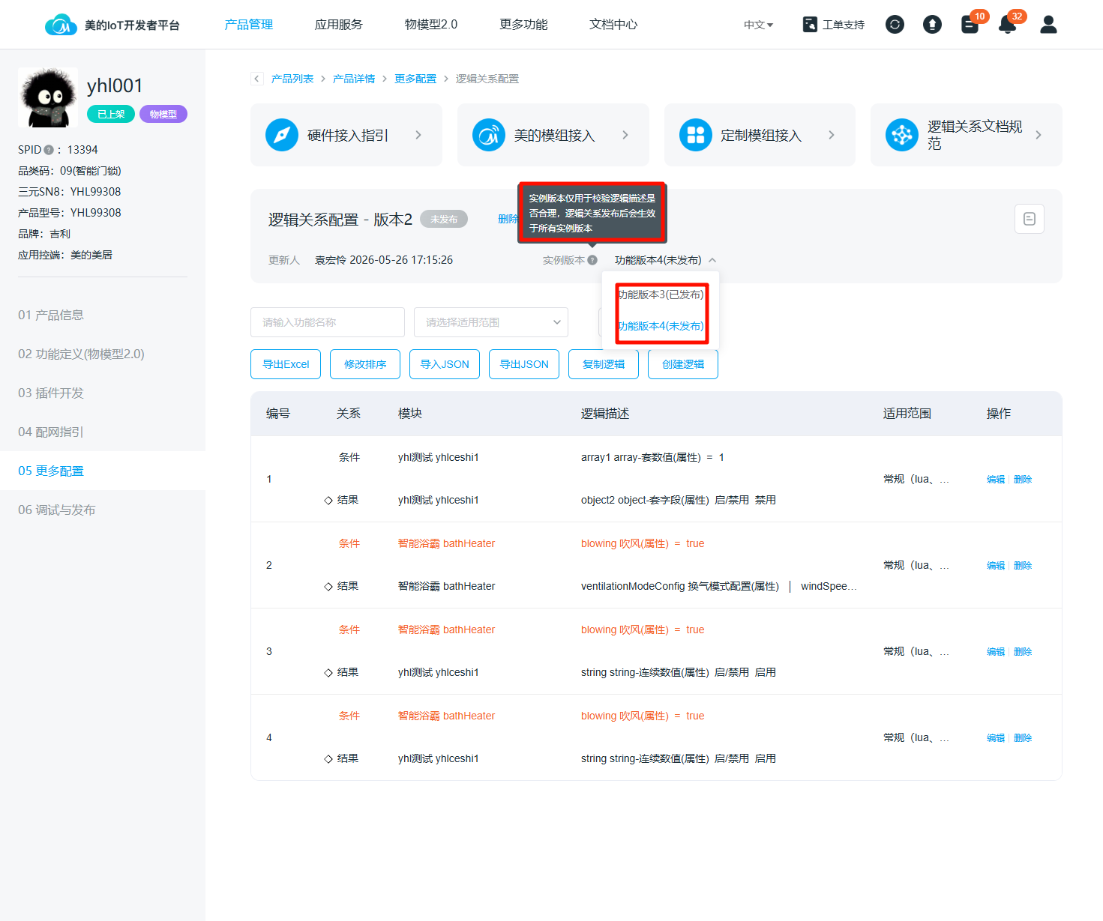Click the yhl001 product avatar image
1103x921 pixels.
pyautogui.click(x=48, y=97)
